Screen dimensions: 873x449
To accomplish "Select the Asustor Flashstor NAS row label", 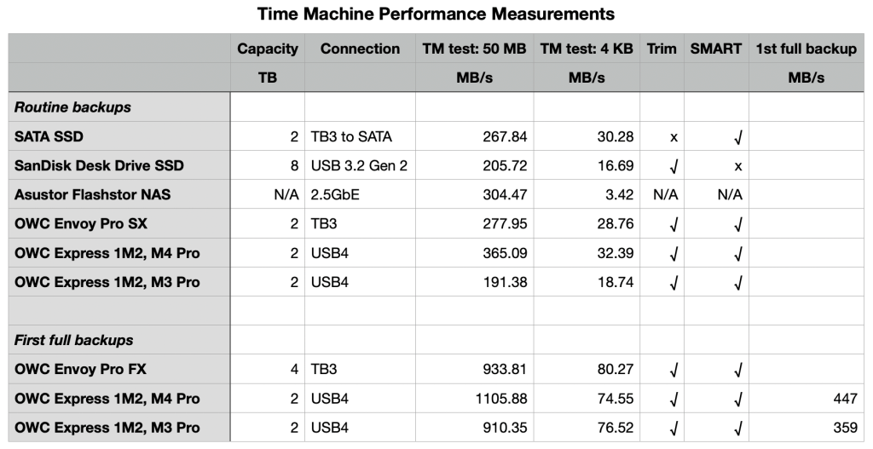I will [92, 194].
